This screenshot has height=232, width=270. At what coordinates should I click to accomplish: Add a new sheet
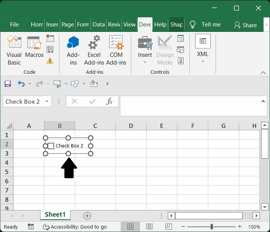[87, 216]
